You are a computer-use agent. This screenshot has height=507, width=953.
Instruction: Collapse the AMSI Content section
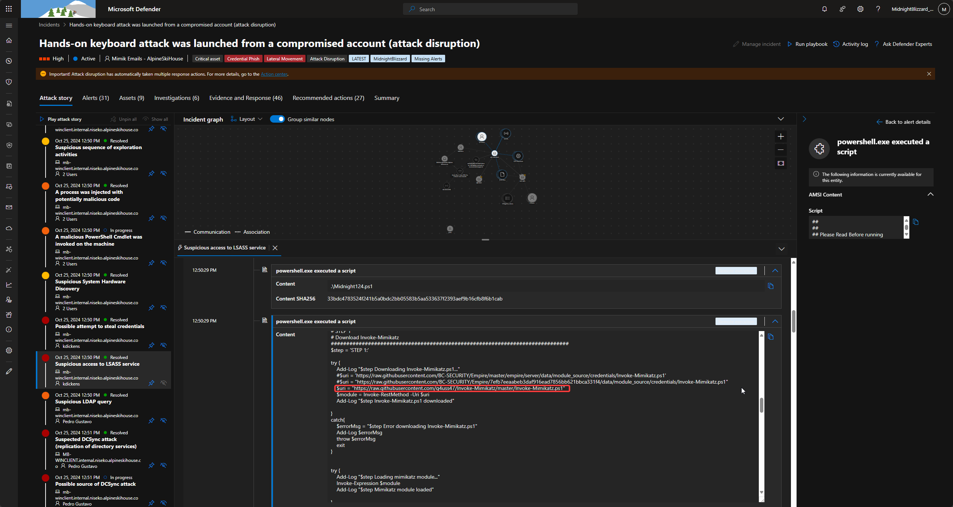(930, 194)
